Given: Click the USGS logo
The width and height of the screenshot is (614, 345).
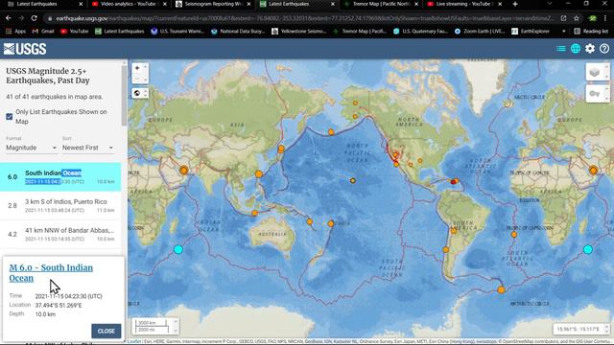Looking at the screenshot, I should click(25, 49).
